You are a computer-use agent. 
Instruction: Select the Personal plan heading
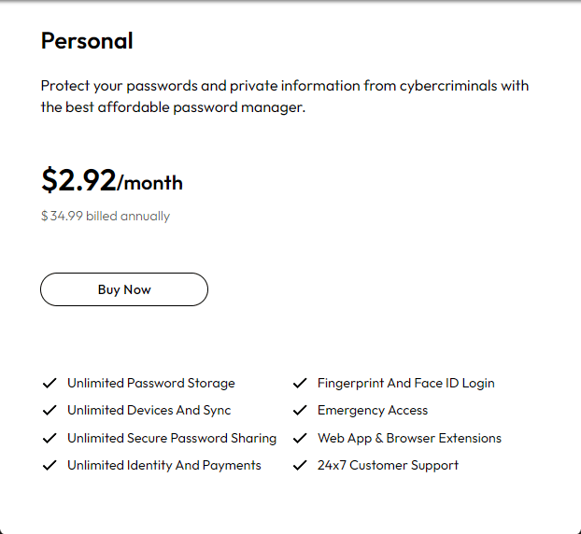87,40
